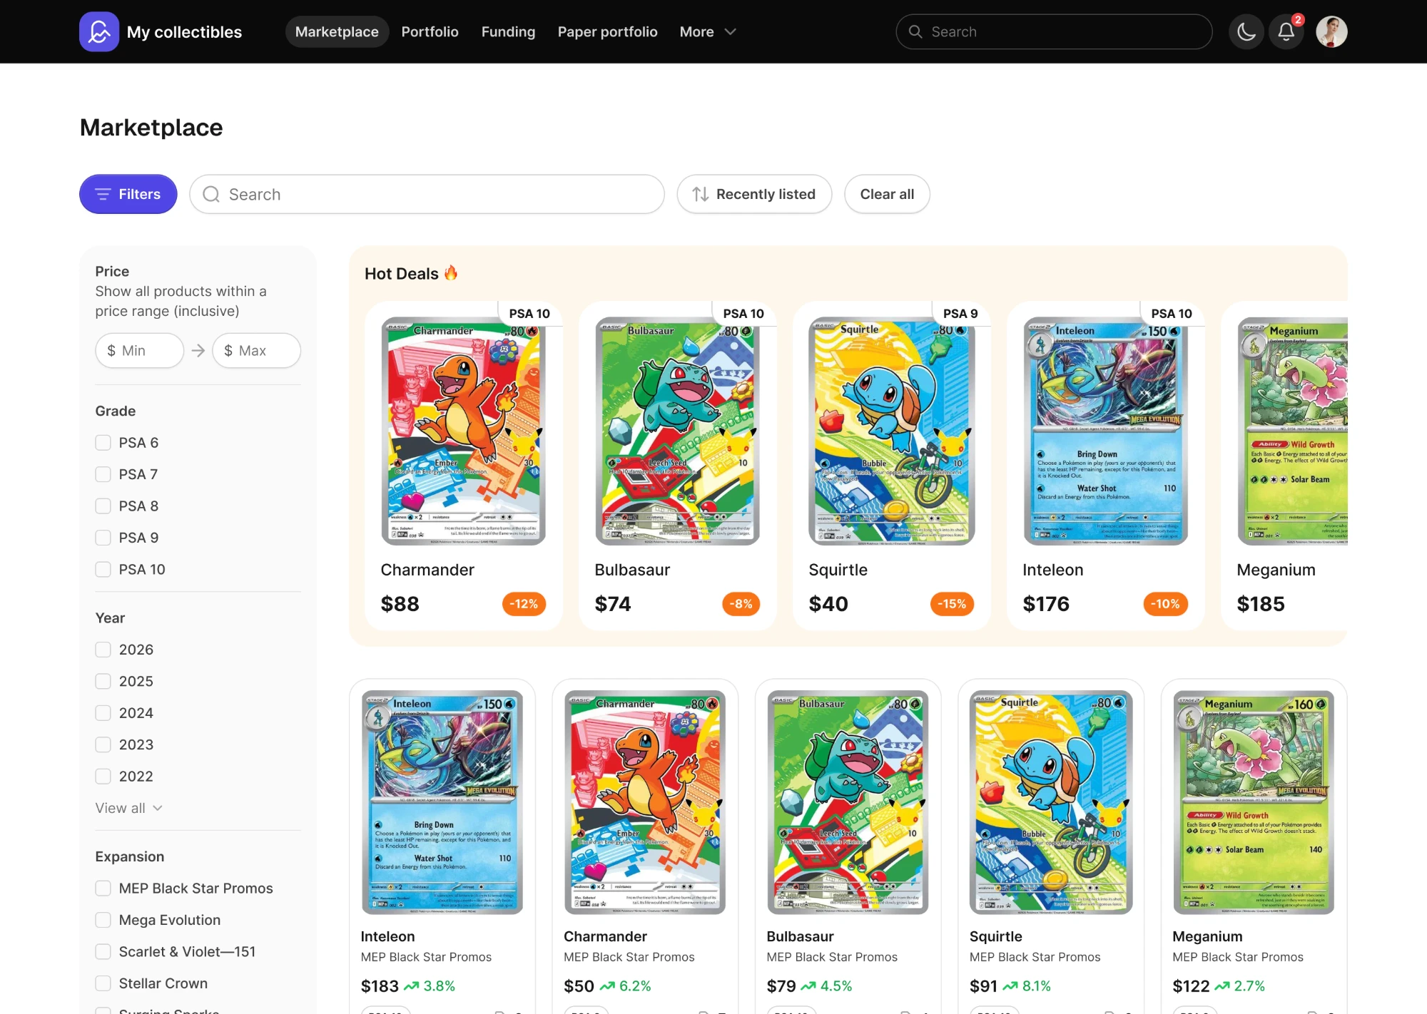
Task: Click the upward trend icon next to 2.7%
Action: tap(1222, 986)
